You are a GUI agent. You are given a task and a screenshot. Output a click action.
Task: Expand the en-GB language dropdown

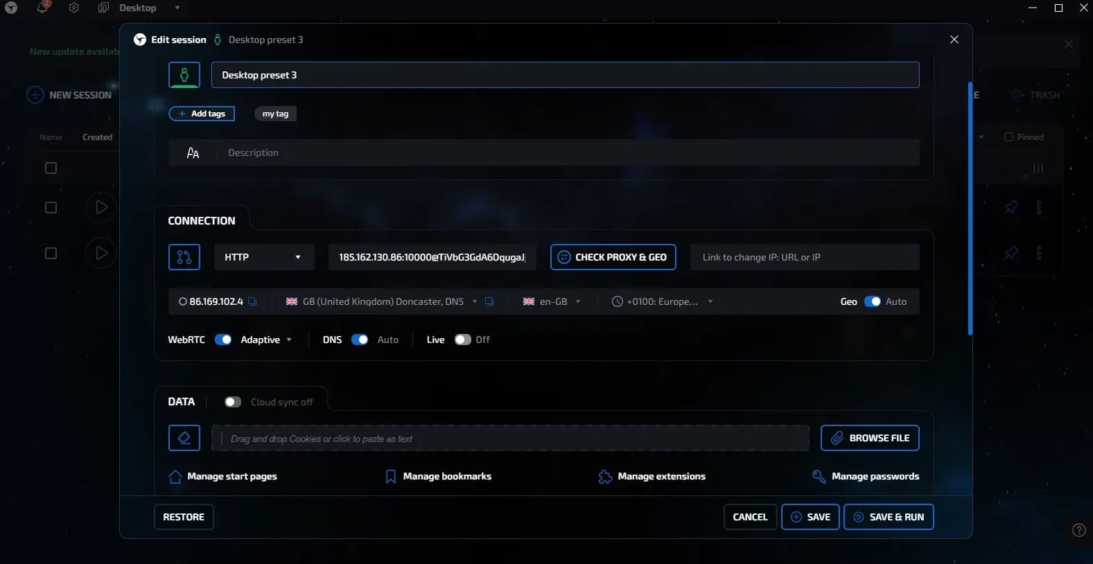click(552, 301)
